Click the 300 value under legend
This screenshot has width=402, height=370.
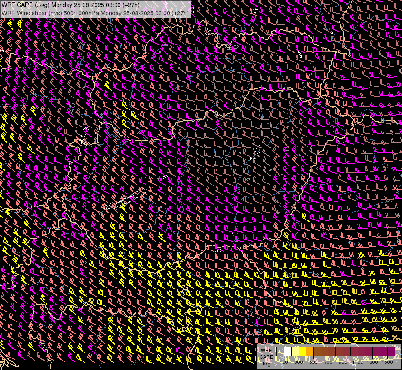pos(299,362)
